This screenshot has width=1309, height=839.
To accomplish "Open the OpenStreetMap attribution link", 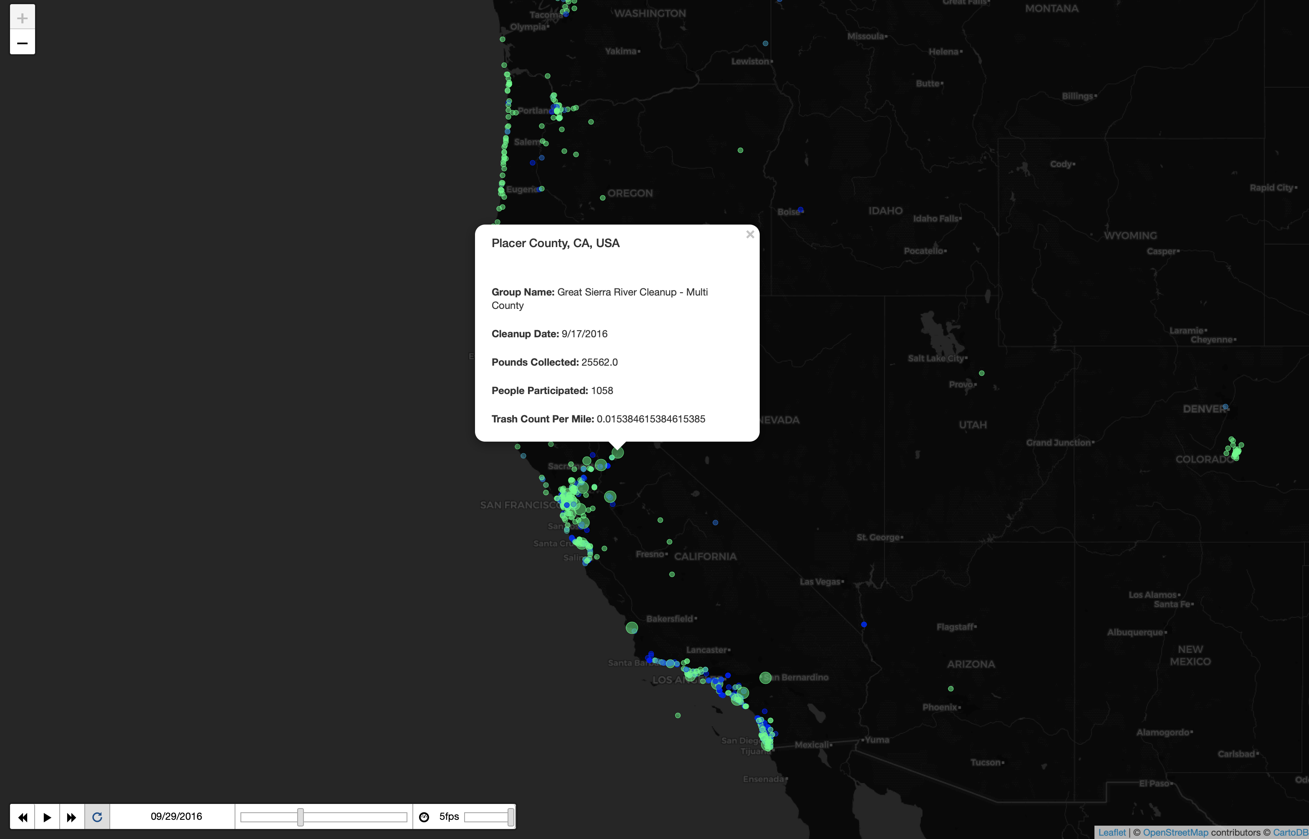I will pyautogui.click(x=1175, y=832).
